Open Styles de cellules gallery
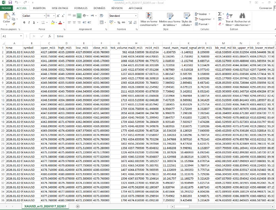 [x=187, y=20]
